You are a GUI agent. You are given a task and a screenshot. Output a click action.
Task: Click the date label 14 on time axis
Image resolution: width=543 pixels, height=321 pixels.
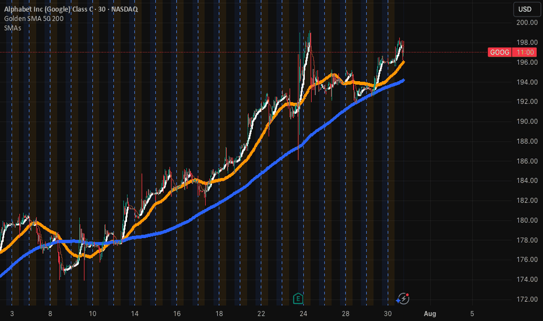click(135, 314)
